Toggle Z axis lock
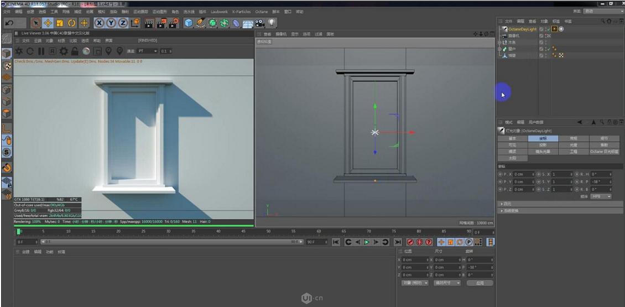Screen dimensions: 625x307 coord(123,23)
